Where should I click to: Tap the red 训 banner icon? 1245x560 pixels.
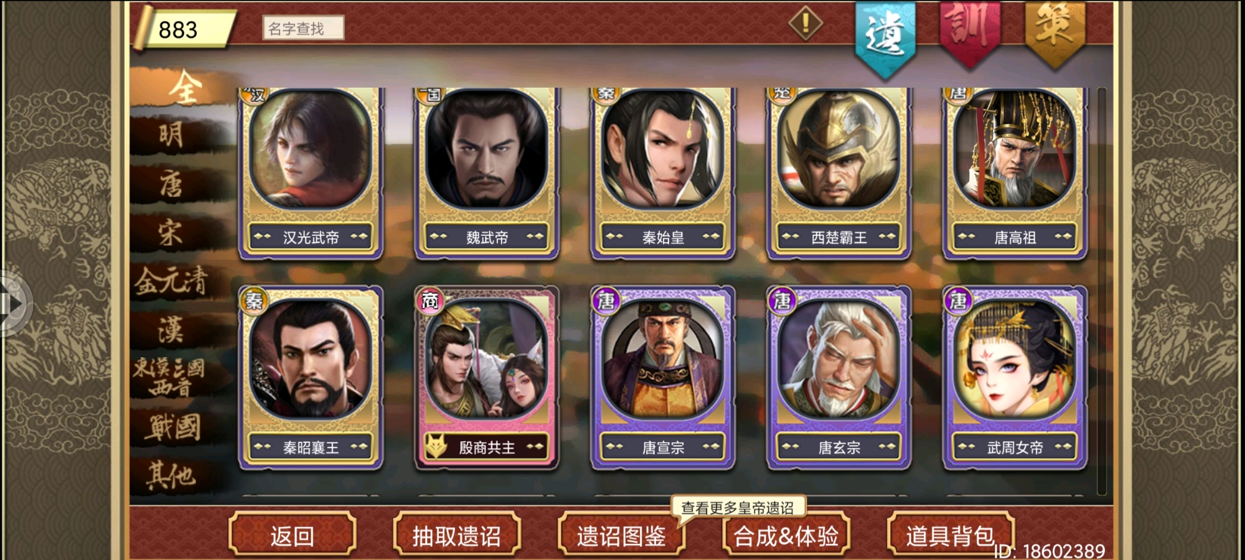(x=969, y=32)
